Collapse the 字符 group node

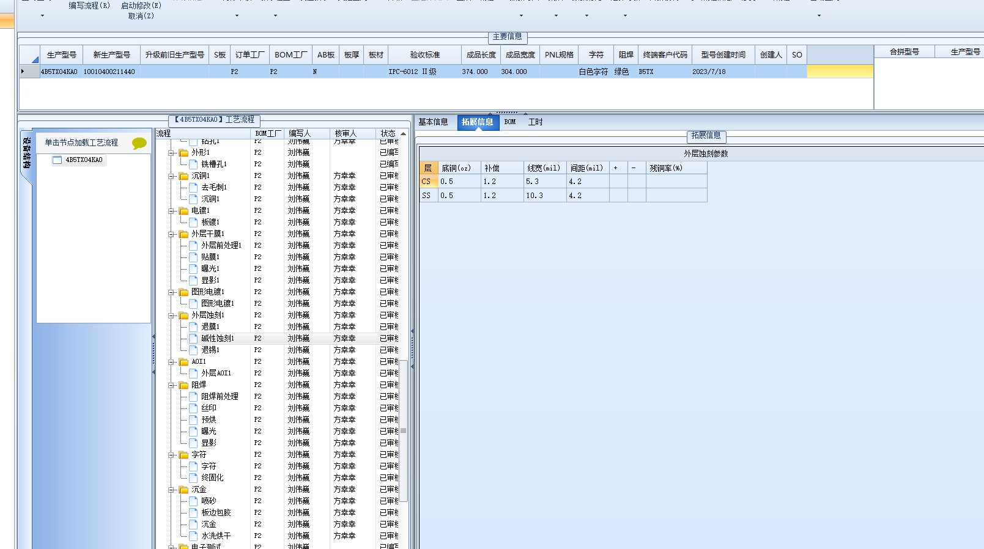[x=172, y=455]
